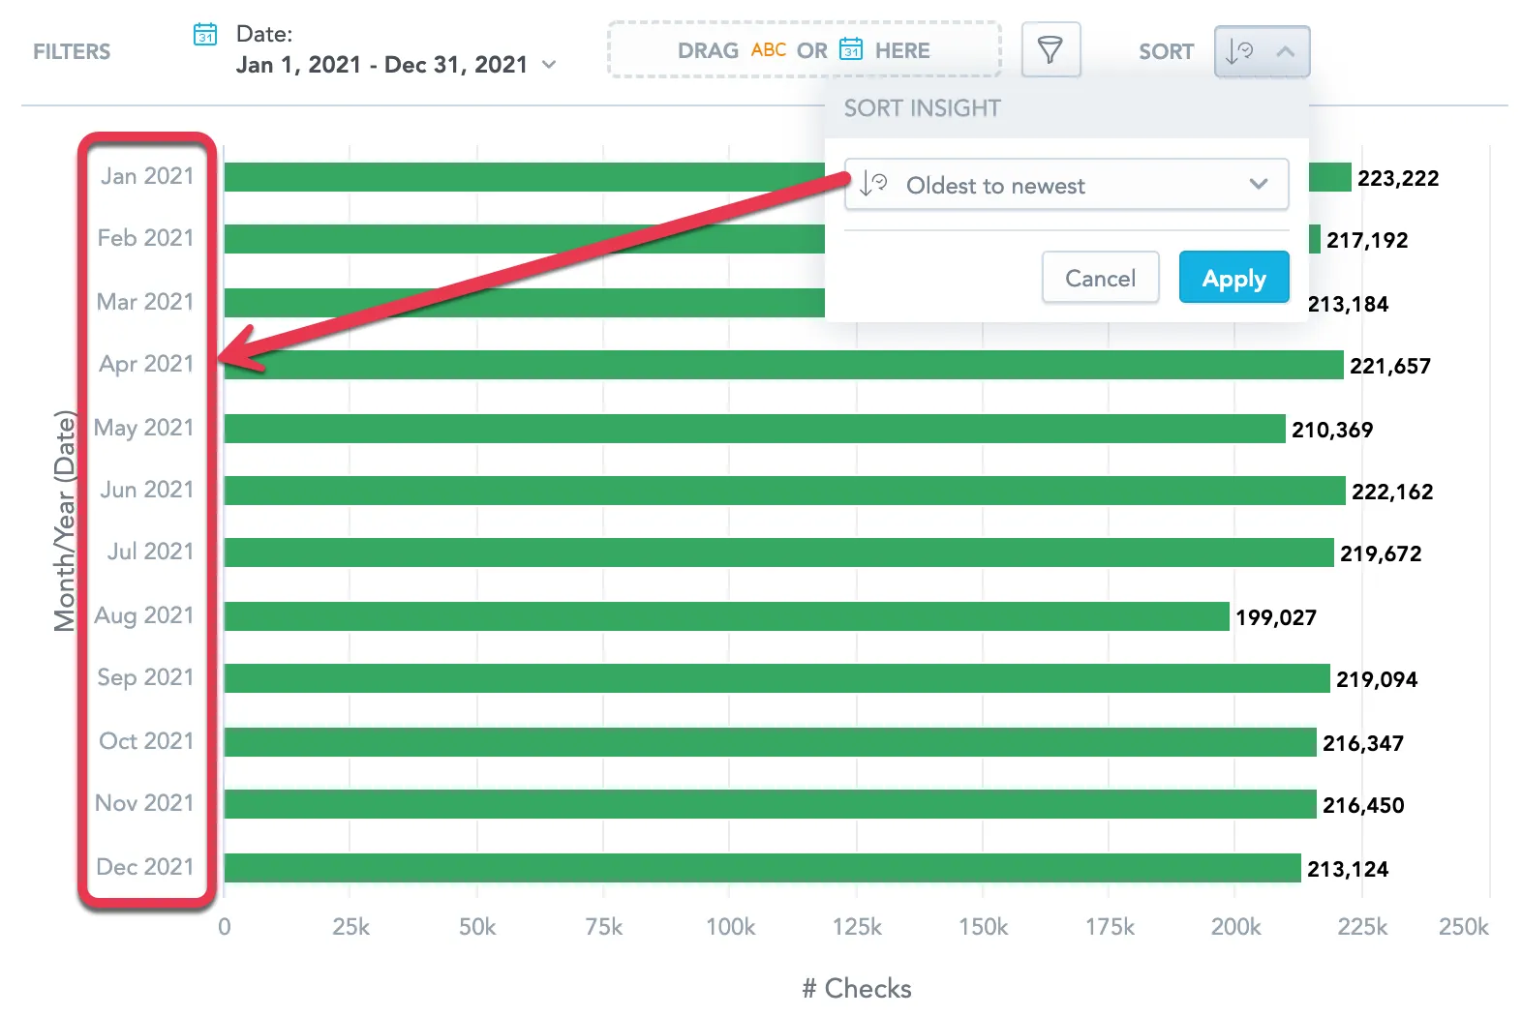Click the 223,222 data label
Image resolution: width=1522 pixels, height=1016 pixels.
pyautogui.click(x=1397, y=178)
